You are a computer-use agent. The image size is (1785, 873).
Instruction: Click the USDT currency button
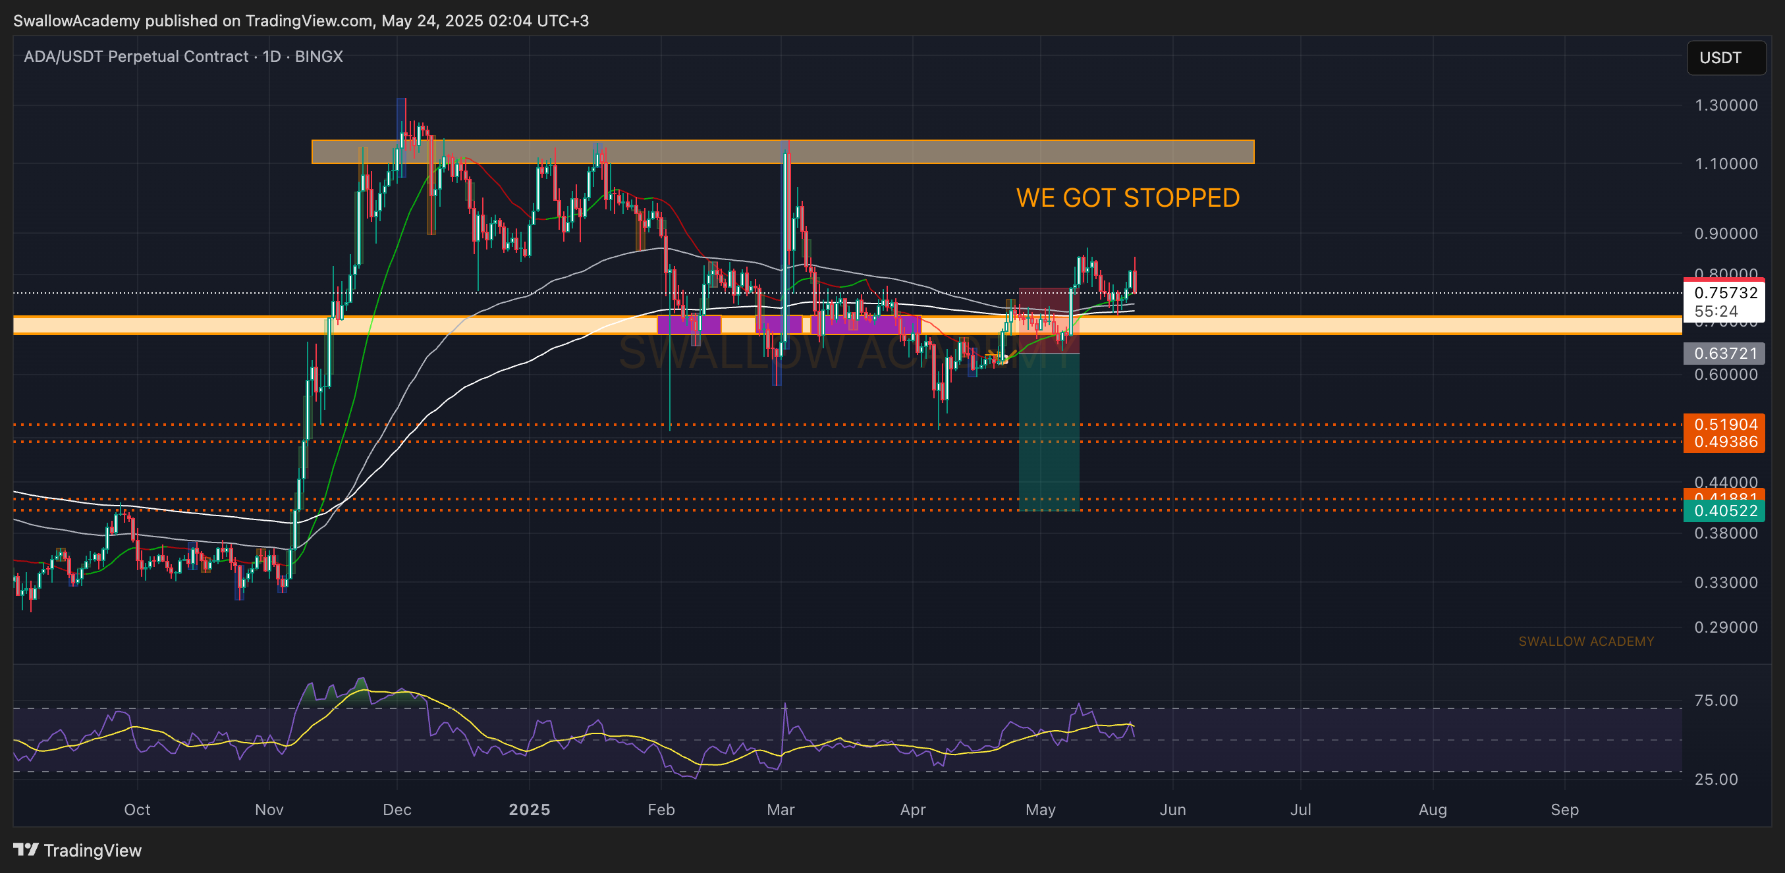(x=1726, y=57)
